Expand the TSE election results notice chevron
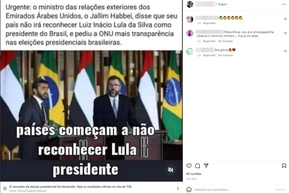The image size is (289, 193). click(178, 188)
